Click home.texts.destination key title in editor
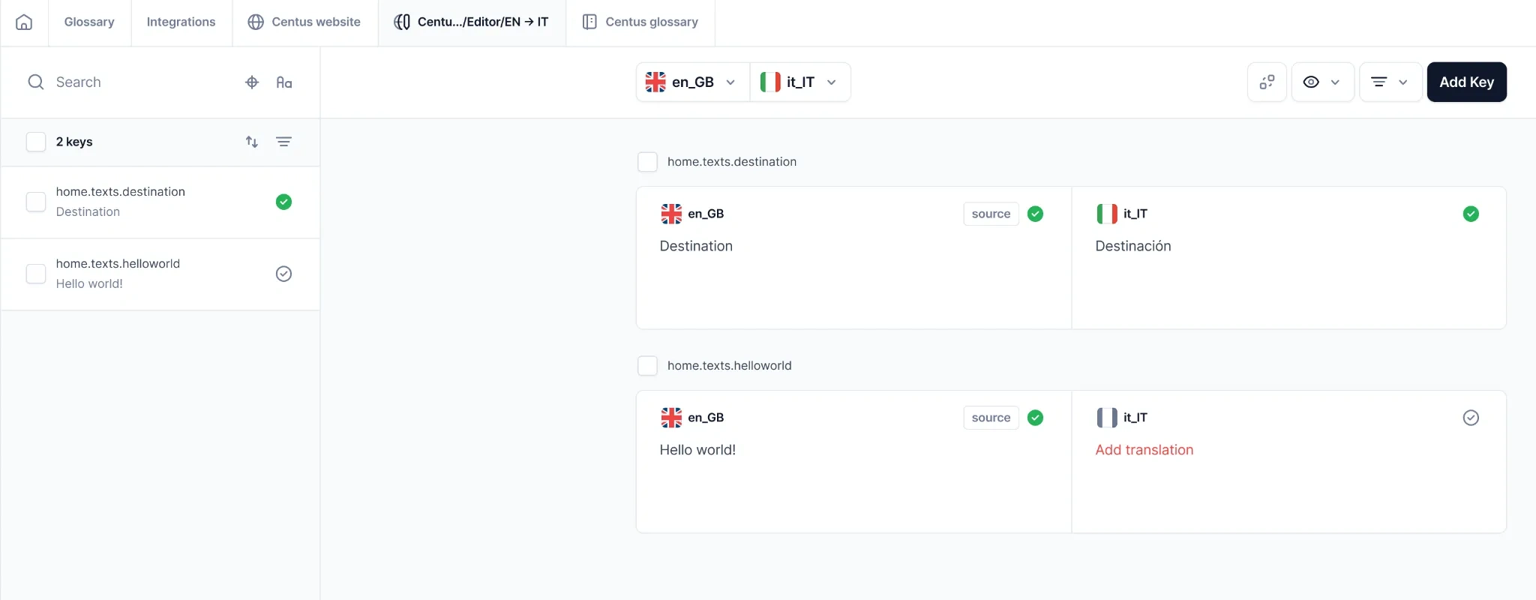 point(732,162)
